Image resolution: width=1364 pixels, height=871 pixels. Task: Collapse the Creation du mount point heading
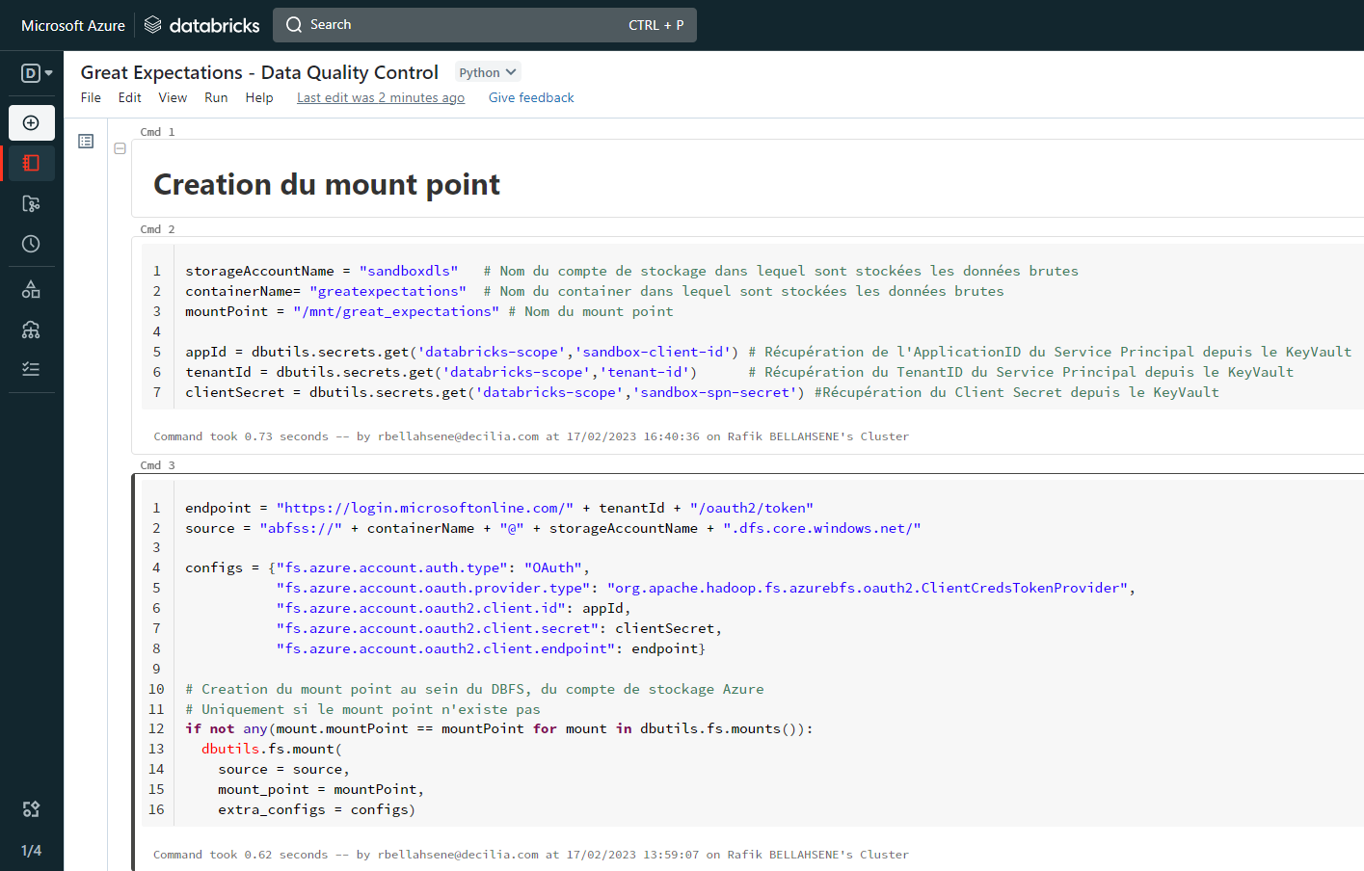[120, 148]
